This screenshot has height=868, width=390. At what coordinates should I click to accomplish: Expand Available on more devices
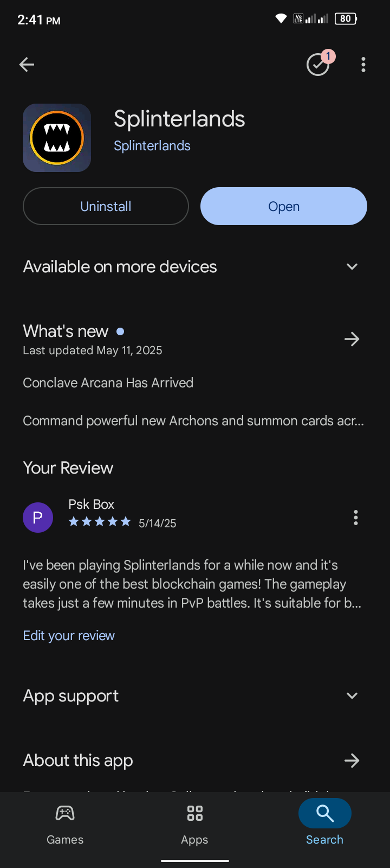point(195,266)
